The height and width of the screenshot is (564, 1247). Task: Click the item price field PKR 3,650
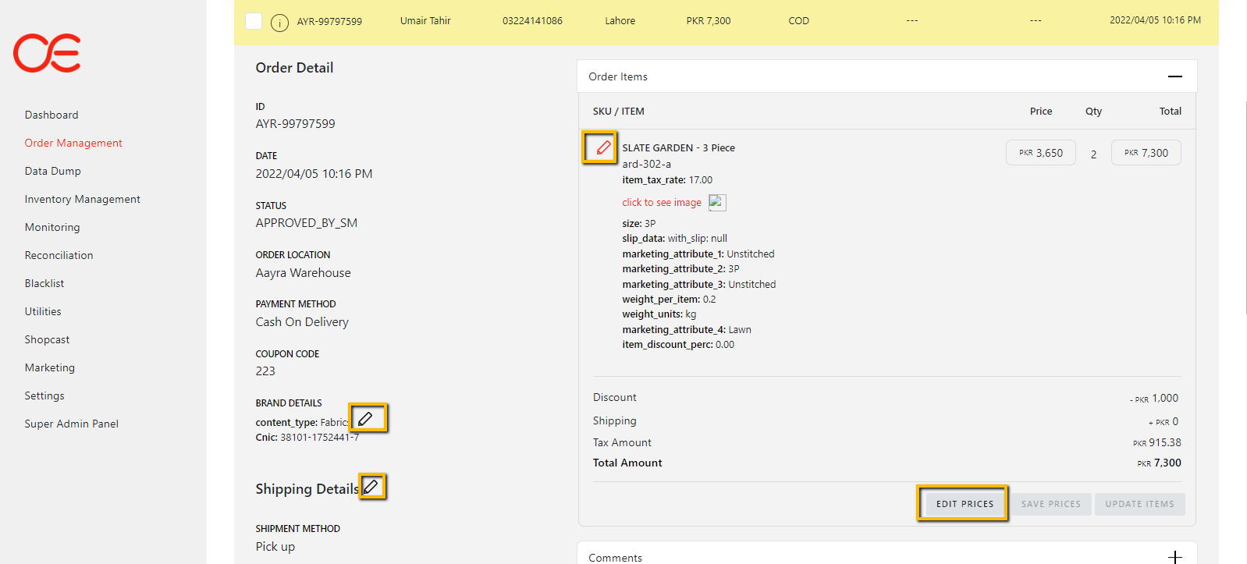1040,153
